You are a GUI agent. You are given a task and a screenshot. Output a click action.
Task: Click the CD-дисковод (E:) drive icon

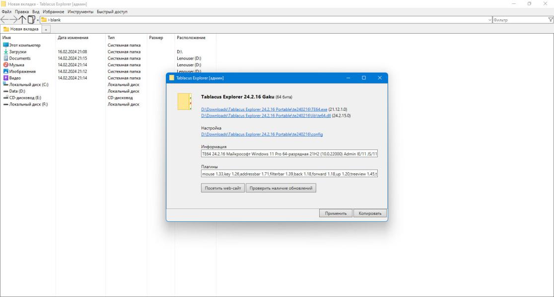click(x=5, y=98)
